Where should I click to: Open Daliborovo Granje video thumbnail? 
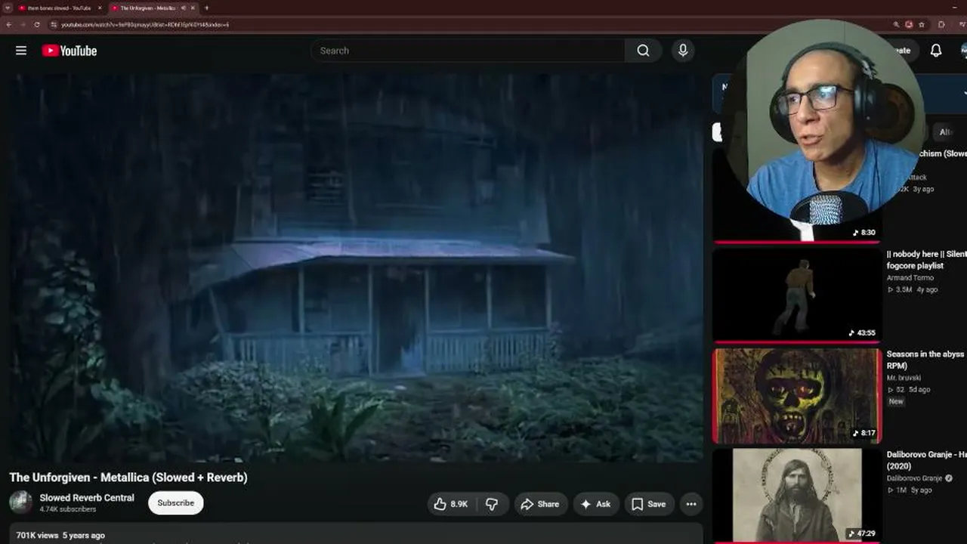(797, 496)
